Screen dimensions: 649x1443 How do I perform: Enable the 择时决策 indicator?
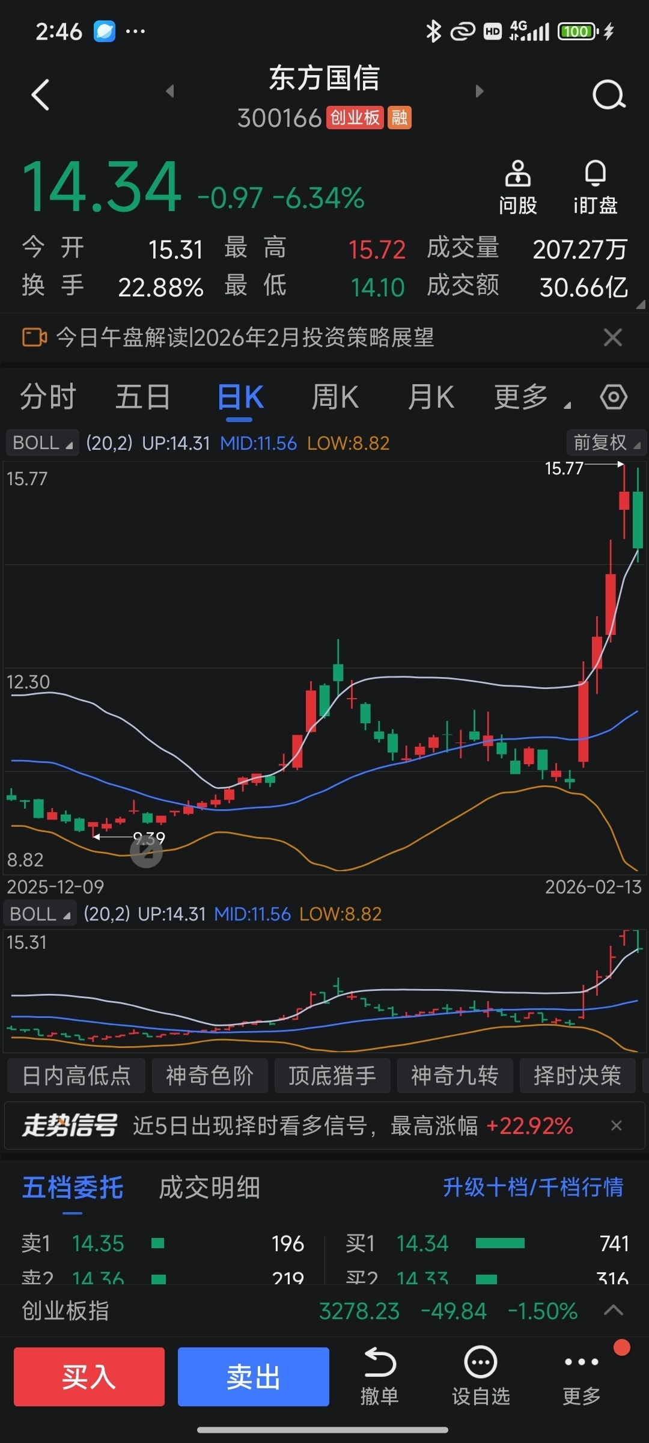577,1076
